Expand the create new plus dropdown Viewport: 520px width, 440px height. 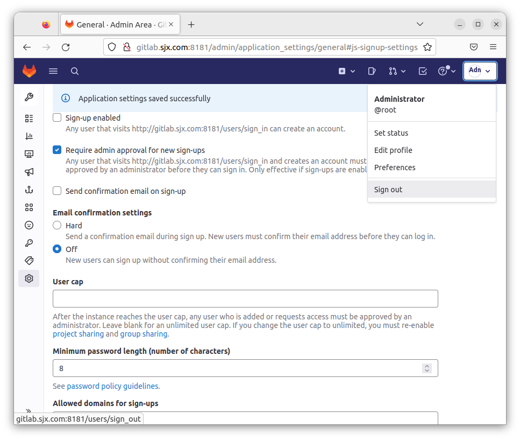[x=347, y=71]
